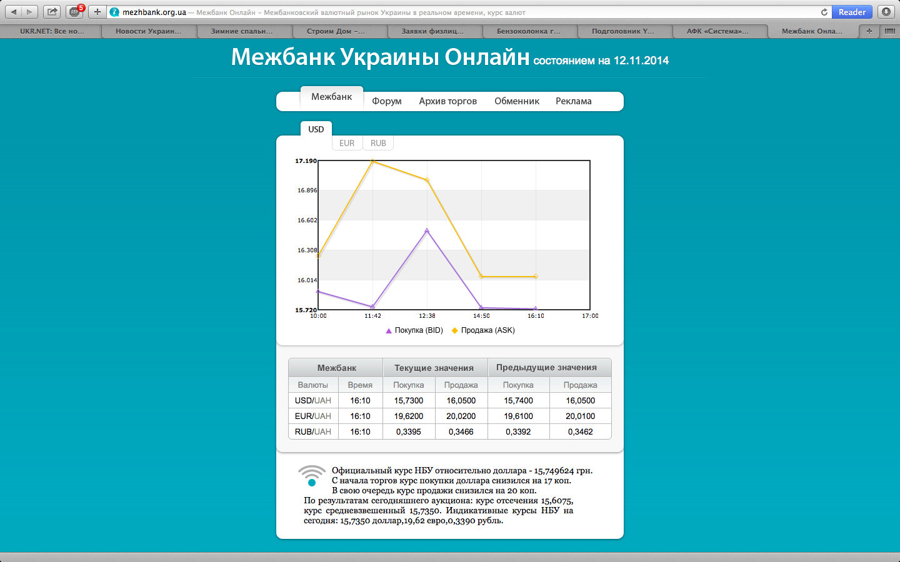Open the Форум menu item
The height and width of the screenshot is (562, 900).
(x=387, y=101)
